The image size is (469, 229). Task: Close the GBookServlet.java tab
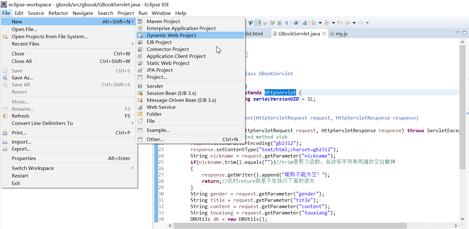(x=324, y=34)
